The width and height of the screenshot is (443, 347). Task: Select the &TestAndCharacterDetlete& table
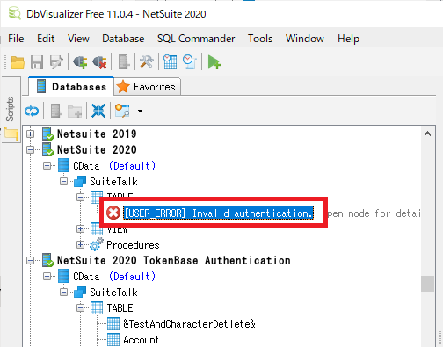tap(189, 323)
